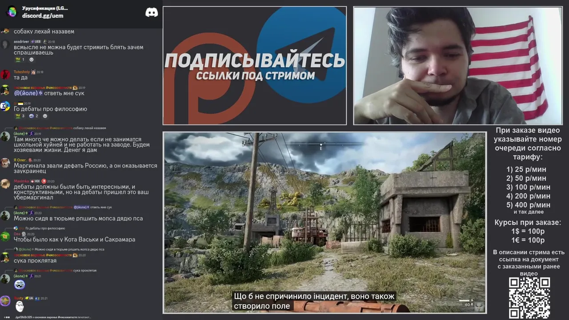
Task: Click the wojak emoji in Rusty's message
Action: click(19, 306)
